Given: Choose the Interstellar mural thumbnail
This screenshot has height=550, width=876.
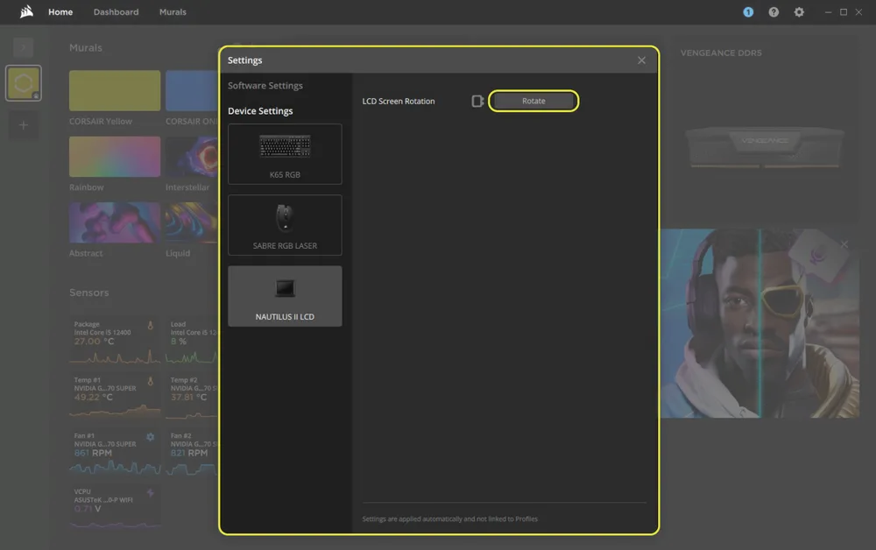Looking at the screenshot, I should [x=192, y=157].
